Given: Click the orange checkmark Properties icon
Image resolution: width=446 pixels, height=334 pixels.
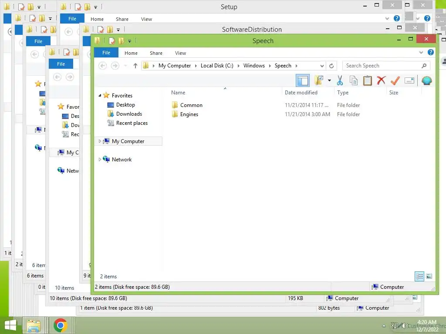Looking at the screenshot, I should click(x=395, y=80).
